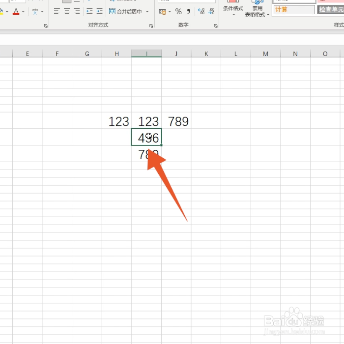Select cell in column H containing 123
This screenshot has width=344, height=344.
click(x=117, y=120)
